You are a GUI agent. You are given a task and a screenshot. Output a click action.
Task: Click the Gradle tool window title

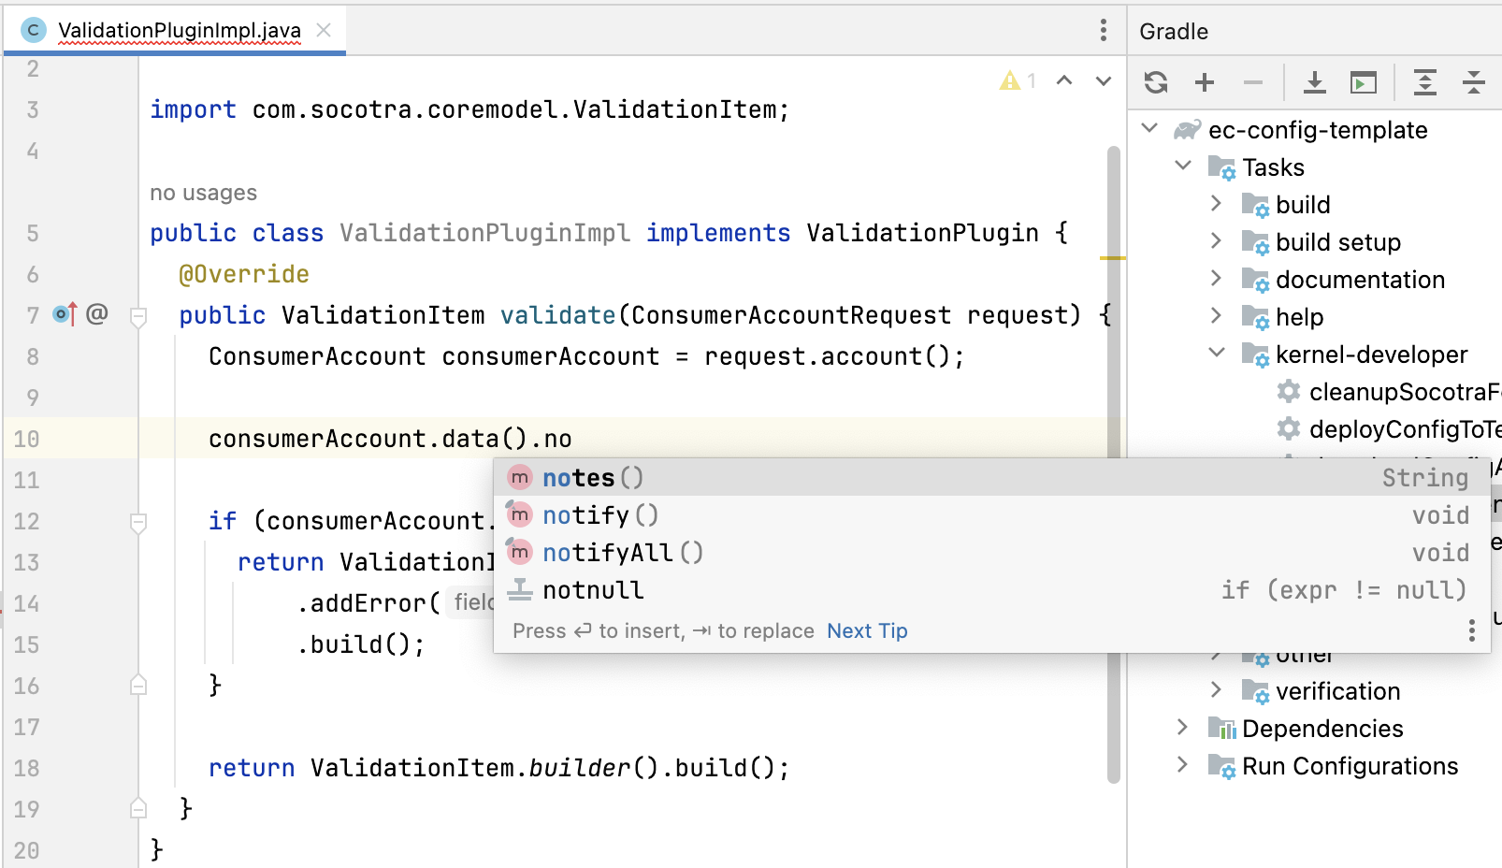point(1174,32)
